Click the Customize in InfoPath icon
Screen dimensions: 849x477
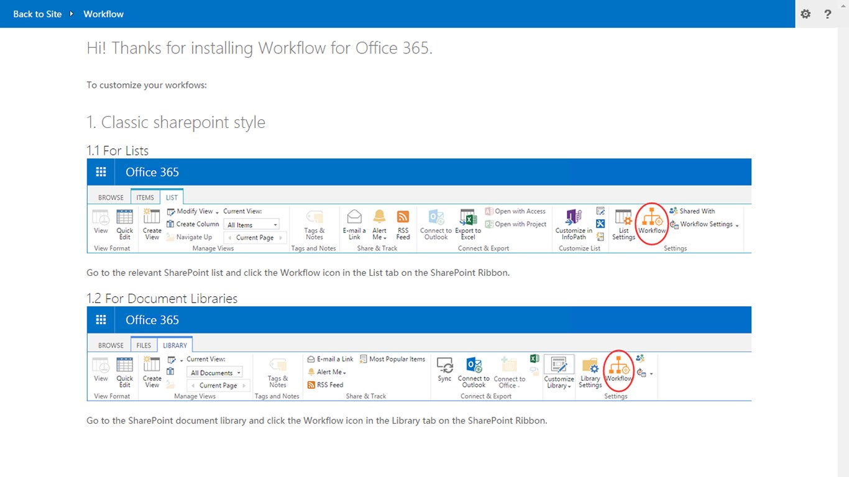click(x=574, y=225)
